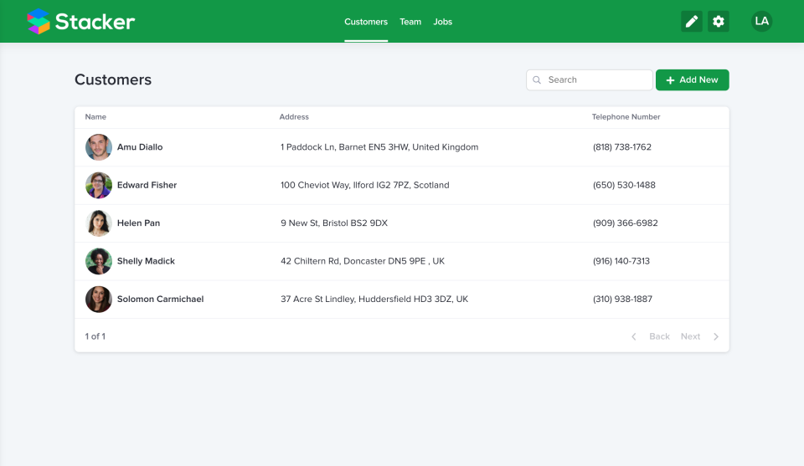The image size is (804, 466).
Task: Click the Customers page heading
Action: pyautogui.click(x=113, y=79)
